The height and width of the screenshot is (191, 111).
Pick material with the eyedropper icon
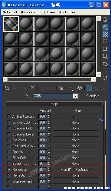[28, 96]
